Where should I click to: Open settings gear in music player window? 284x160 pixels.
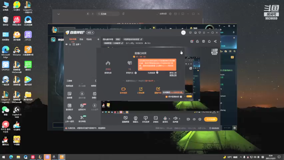(170, 14)
